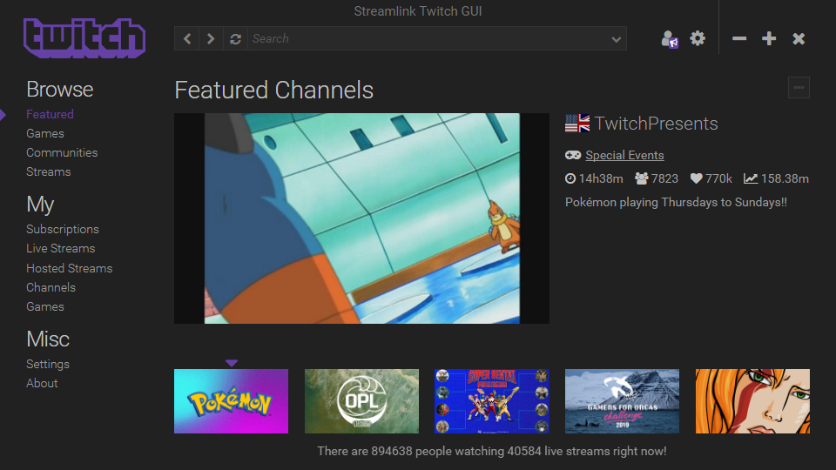Click the 14h38m uptime value
836x470 pixels.
tap(601, 178)
